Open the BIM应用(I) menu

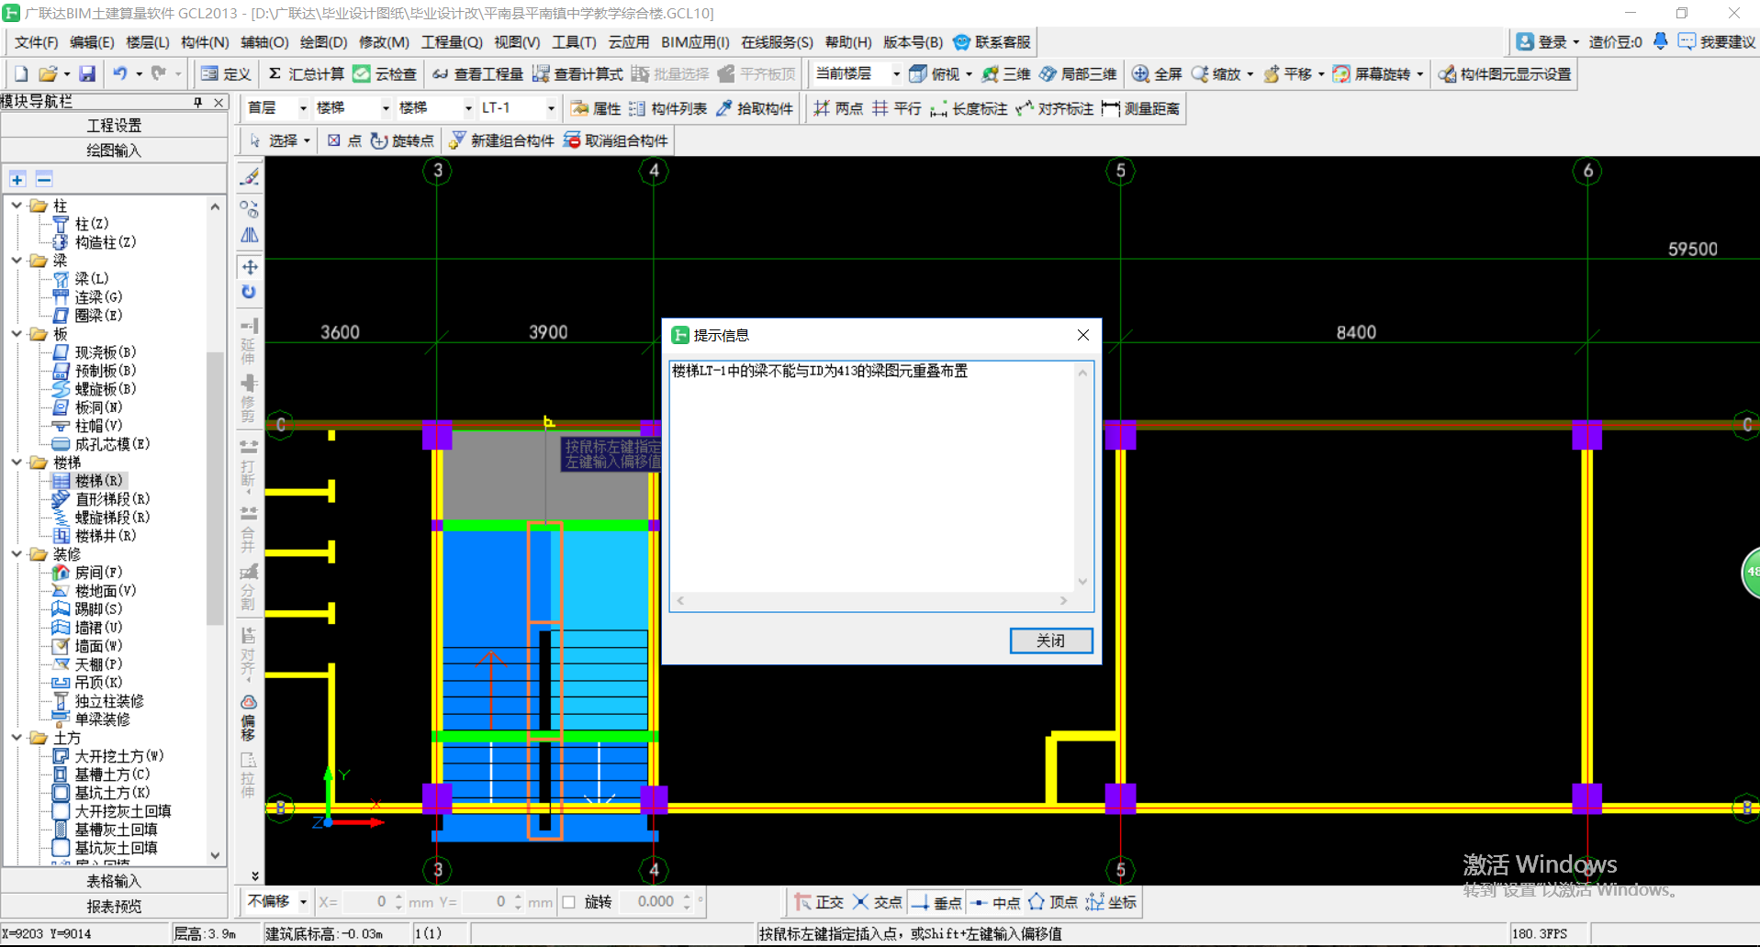click(695, 42)
